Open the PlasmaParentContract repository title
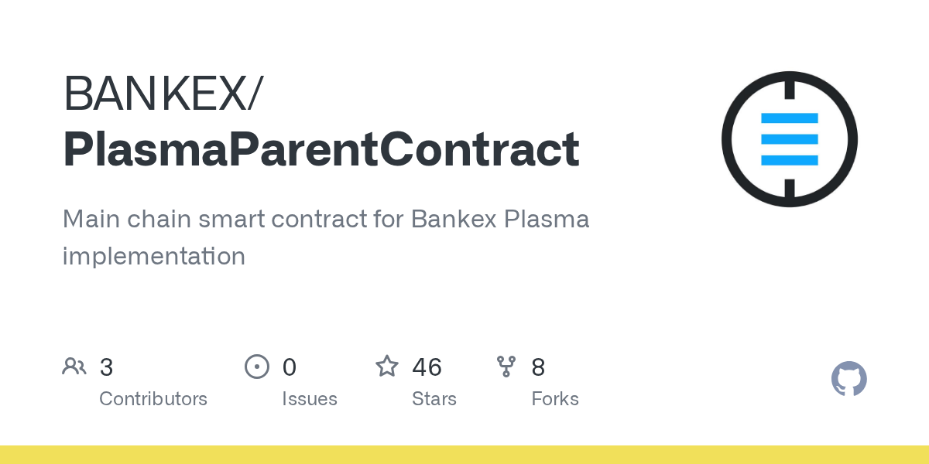Screen dimensions: 929x464 pos(321,149)
